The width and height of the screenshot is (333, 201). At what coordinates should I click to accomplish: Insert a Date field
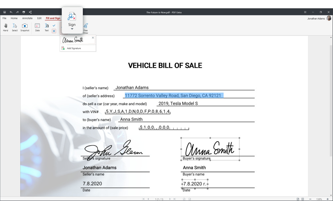[x=37, y=28]
